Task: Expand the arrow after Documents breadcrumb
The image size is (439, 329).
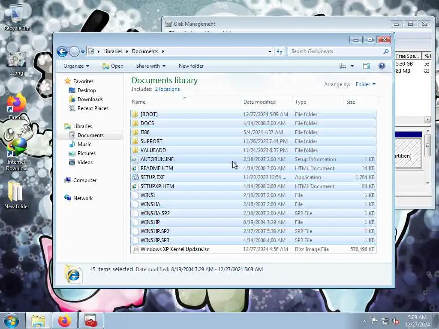Action: pyautogui.click(x=163, y=51)
